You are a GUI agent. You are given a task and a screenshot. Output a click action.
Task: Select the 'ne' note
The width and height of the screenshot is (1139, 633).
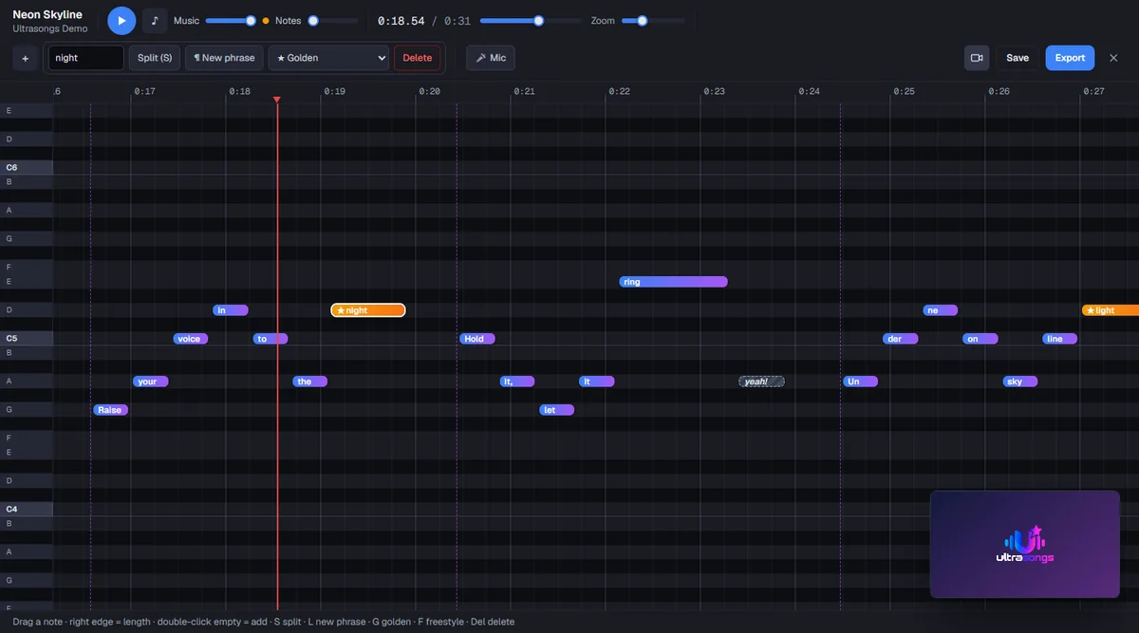(x=940, y=310)
